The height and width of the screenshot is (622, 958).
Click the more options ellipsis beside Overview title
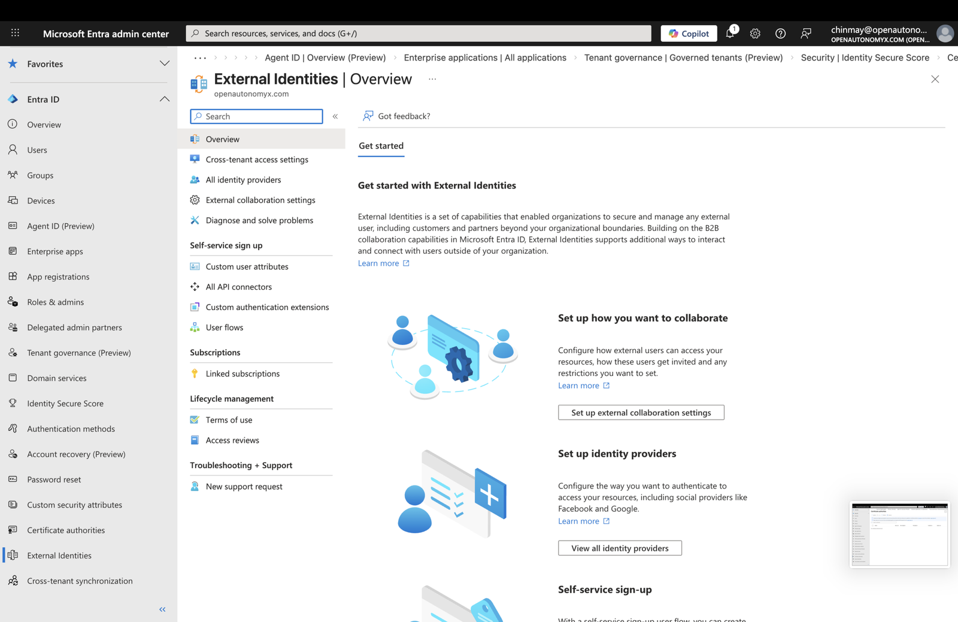pyautogui.click(x=432, y=79)
